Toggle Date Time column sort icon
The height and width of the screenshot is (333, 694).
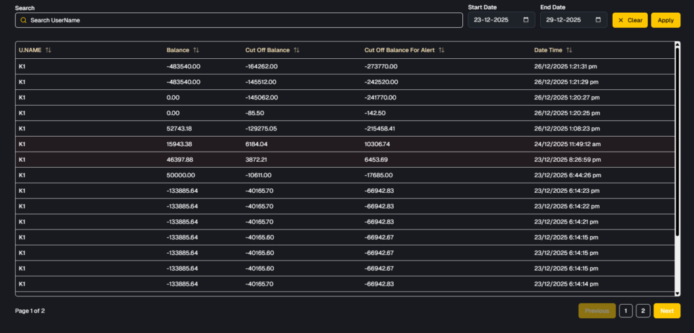point(569,50)
